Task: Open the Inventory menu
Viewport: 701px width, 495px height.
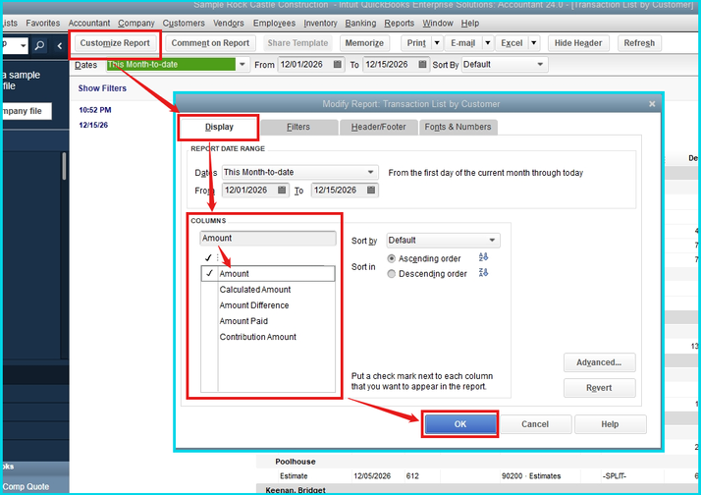Action: tap(320, 23)
